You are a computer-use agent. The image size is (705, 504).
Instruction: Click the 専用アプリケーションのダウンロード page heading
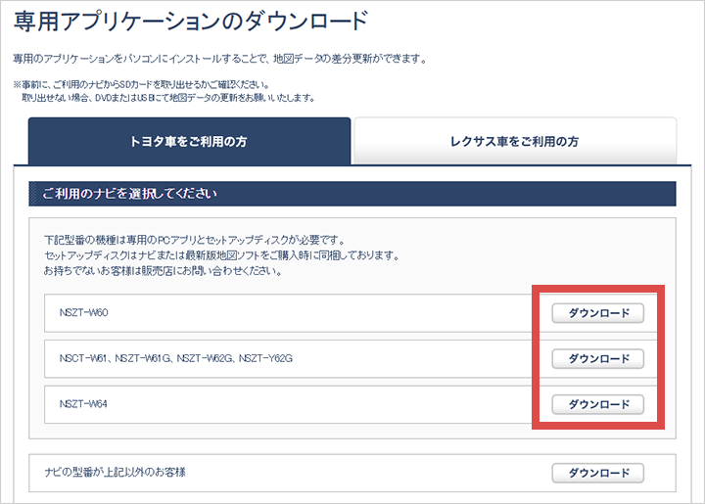pyautogui.click(x=191, y=22)
